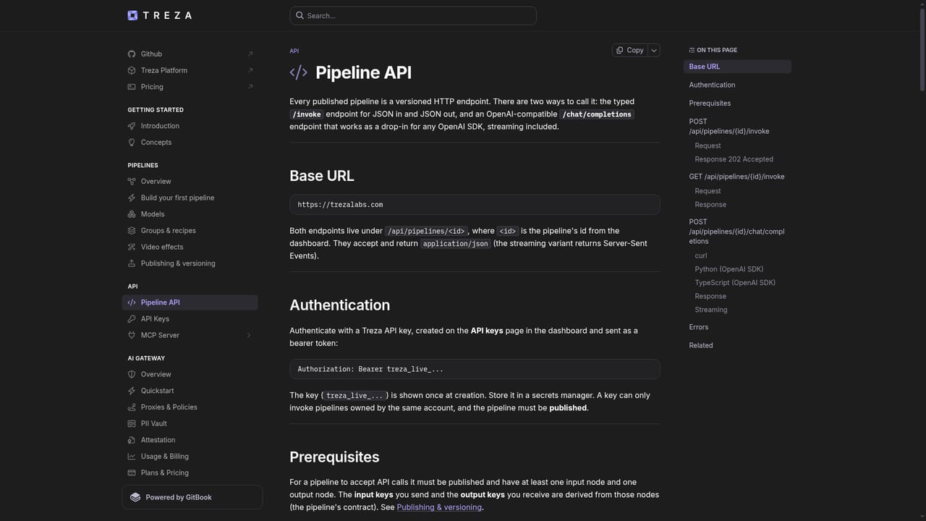Click the Groups & recipes layers icon

pyautogui.click(x=132, y=231)
